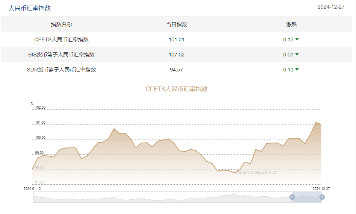The height and width of the screenshot is (214, 356).
Task: Click the index value 107.02
Action: 176,55
